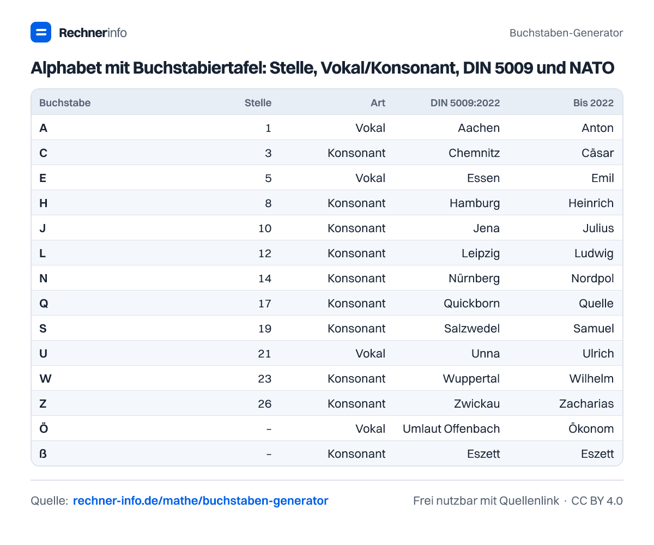Select the Nordpol cell in row N
This screenshot has height=545, width=654.
coord(592,278)
